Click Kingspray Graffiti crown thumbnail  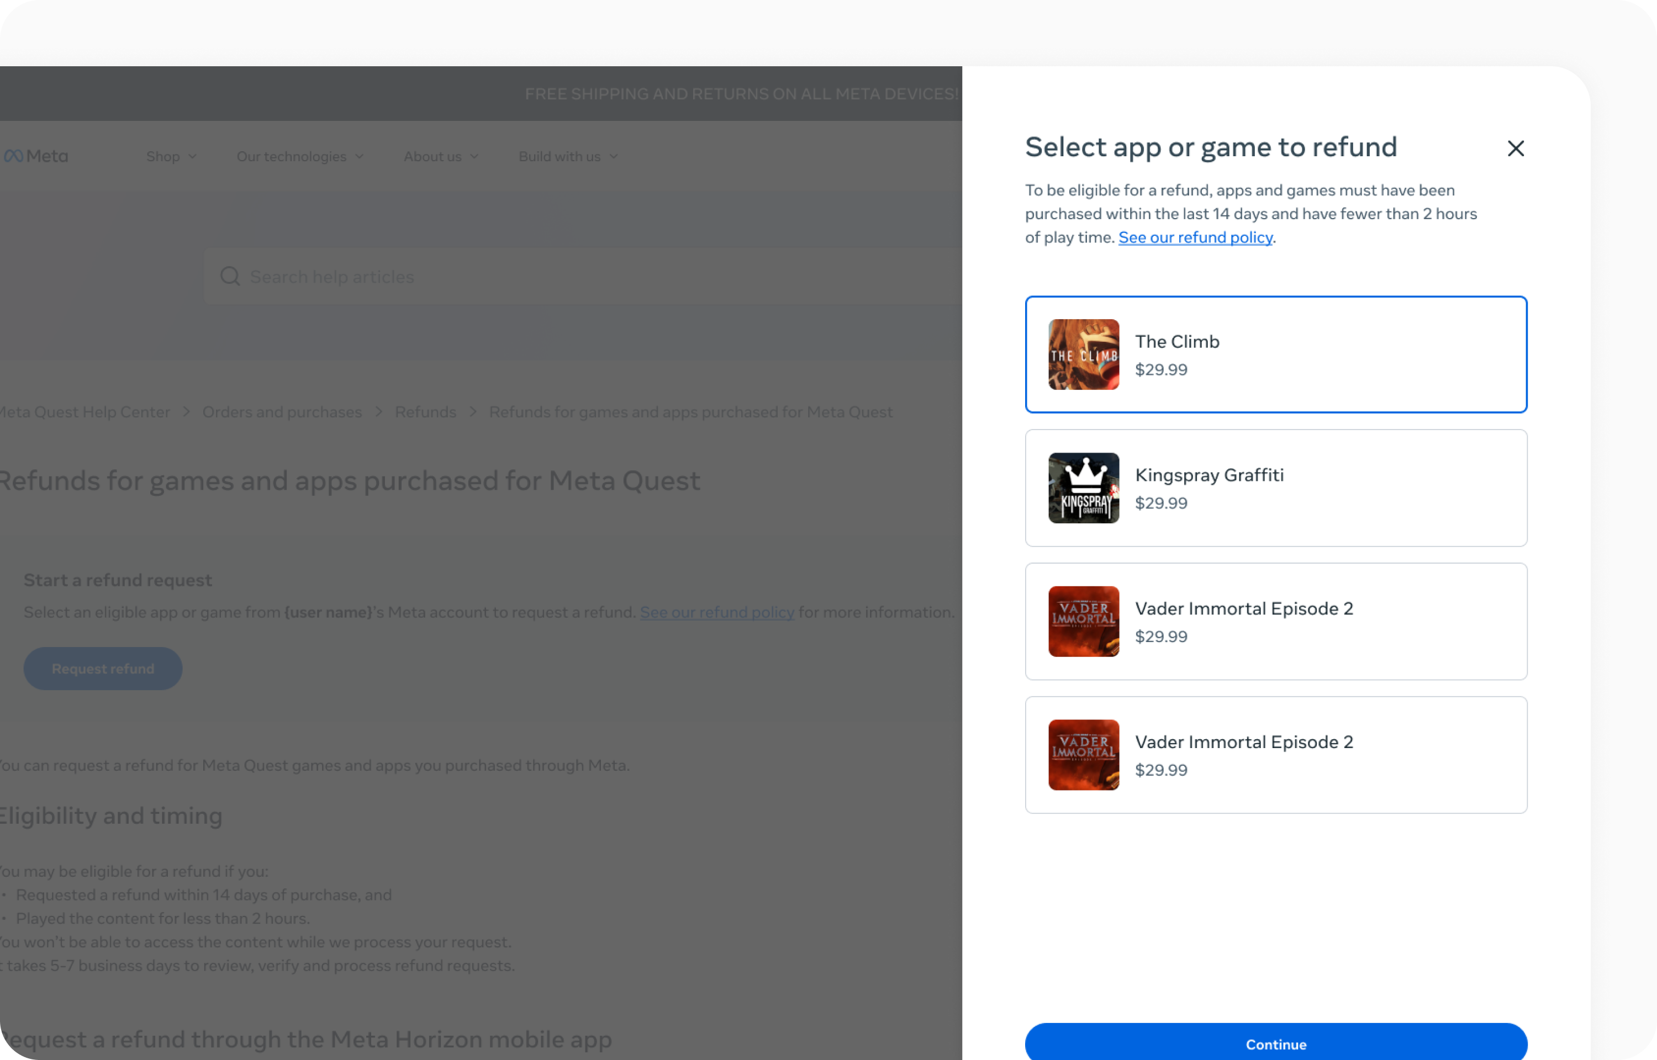1083,488
